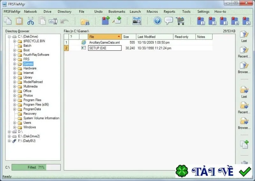The image size is (255, 181).
Task: Open the Launch menu
Action: pos(135,11)
